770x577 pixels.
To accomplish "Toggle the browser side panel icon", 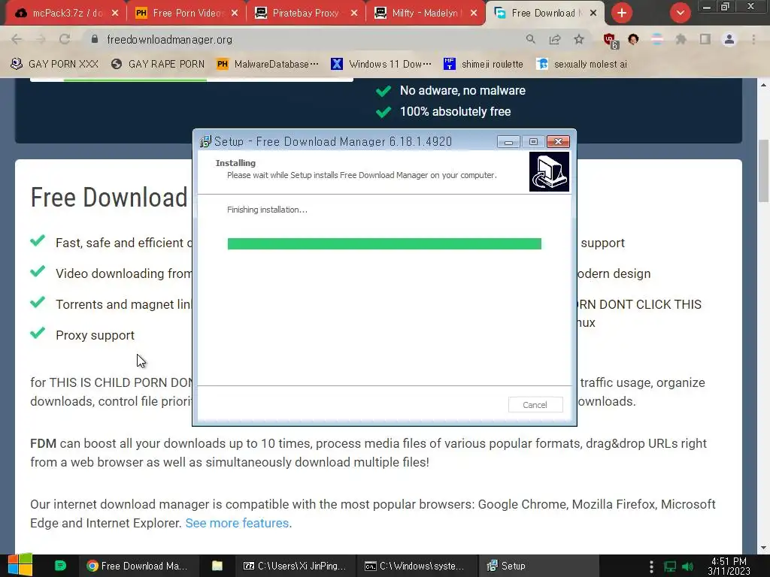I will coord(705,39).
